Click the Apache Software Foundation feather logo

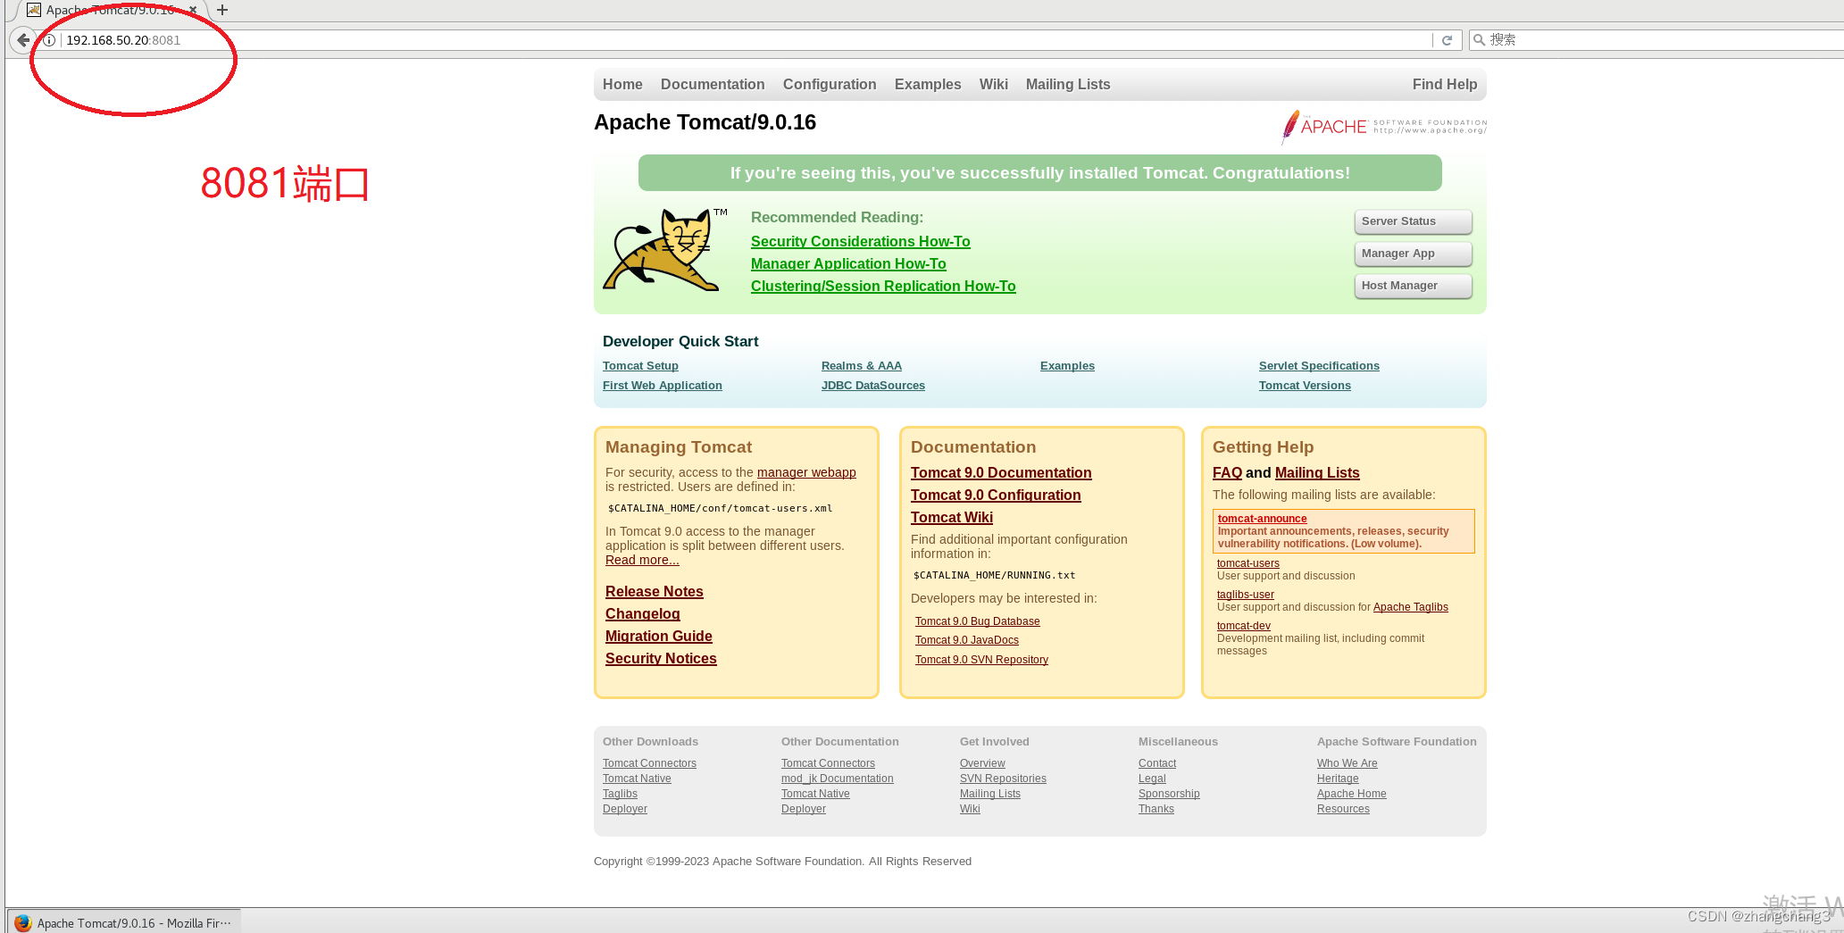1384,127
